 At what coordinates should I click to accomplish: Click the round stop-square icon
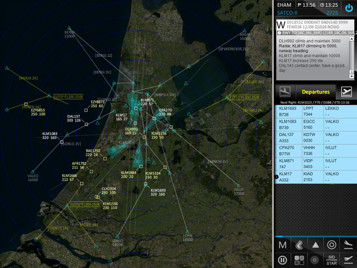[315, 260]
